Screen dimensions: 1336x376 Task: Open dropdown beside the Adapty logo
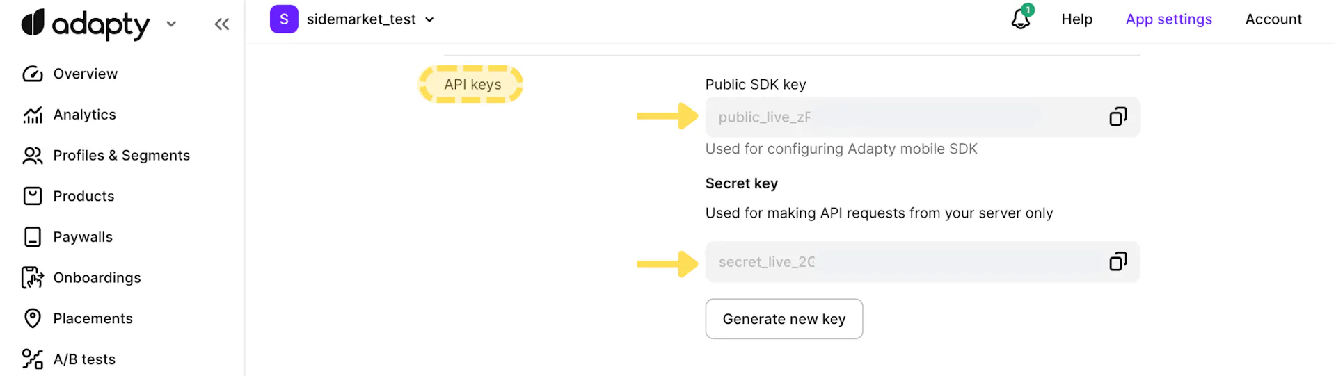point(171,24)
